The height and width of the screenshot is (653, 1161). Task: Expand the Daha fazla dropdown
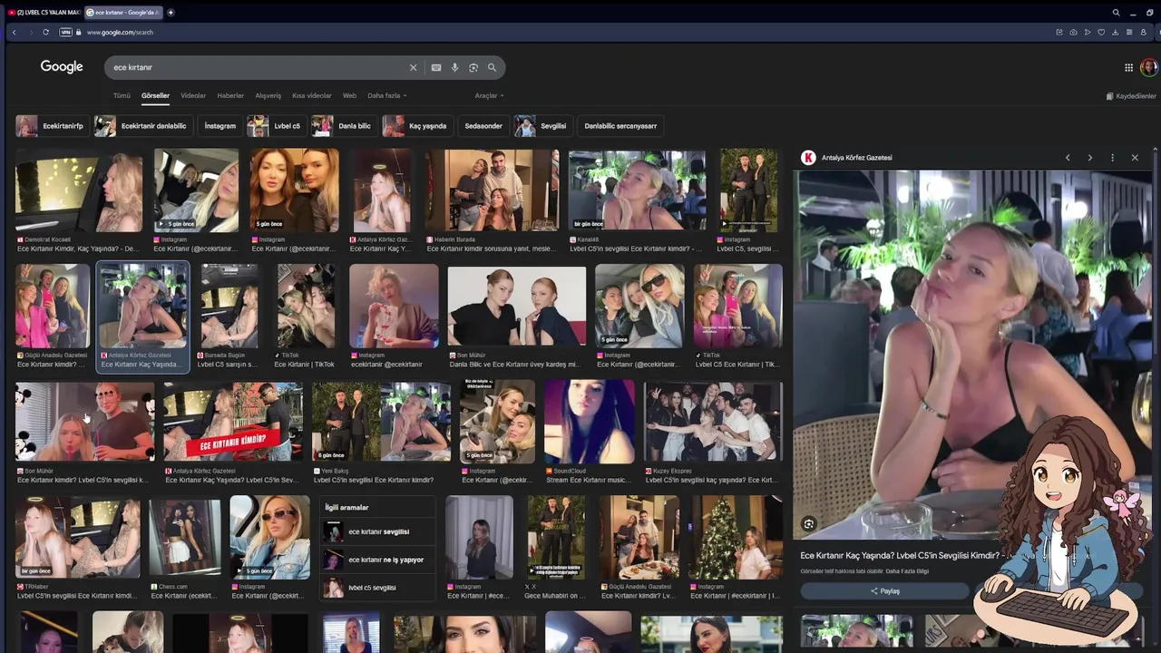[386, 95]
